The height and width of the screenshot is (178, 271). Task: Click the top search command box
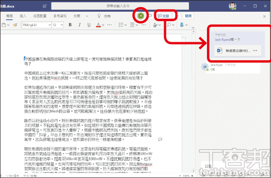click(x=120, y=6)
